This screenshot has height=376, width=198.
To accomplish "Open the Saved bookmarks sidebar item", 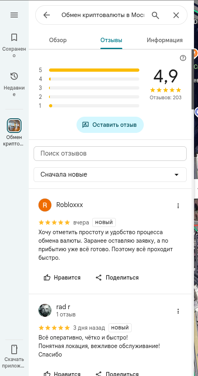I will click(x=14, y=45).
